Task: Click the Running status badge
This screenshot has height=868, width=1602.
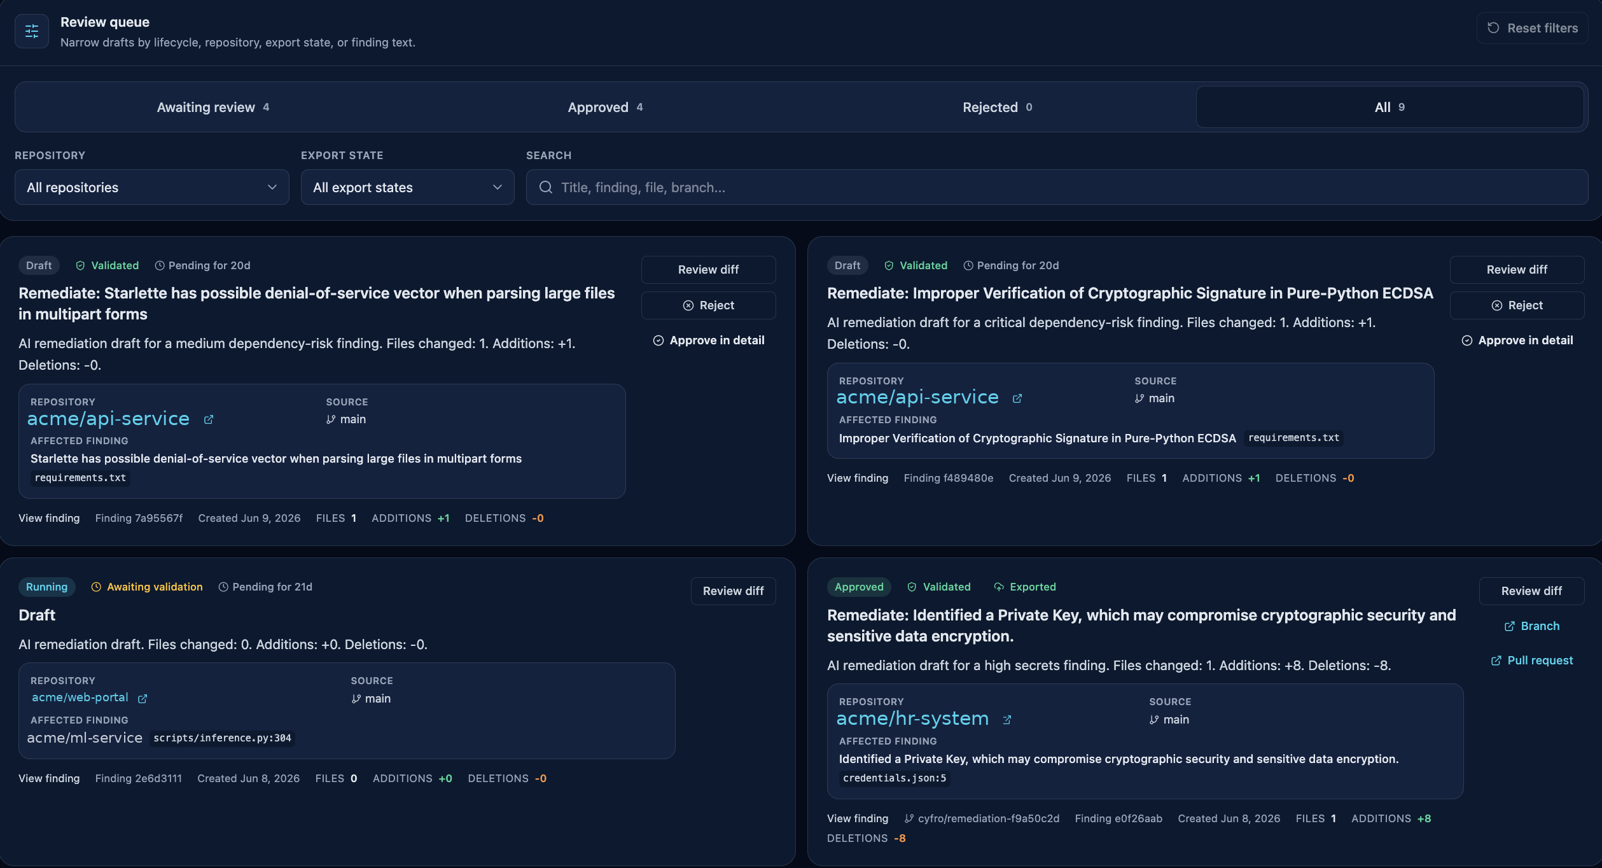Action: pos(46,587)
